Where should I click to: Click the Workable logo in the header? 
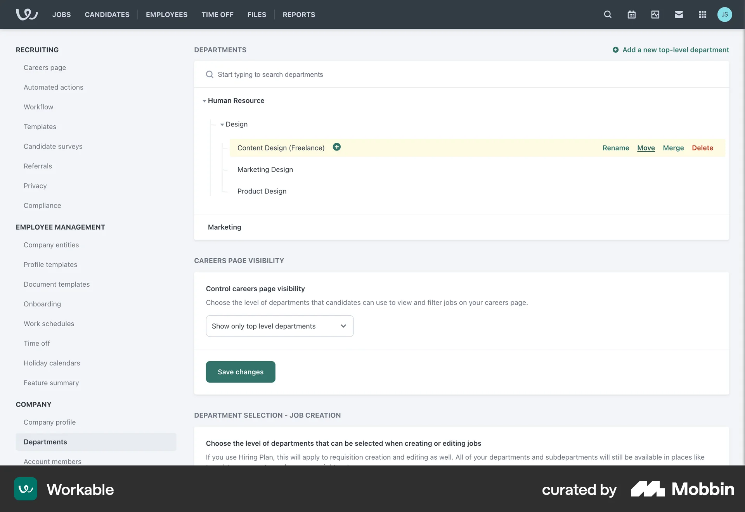pyautogui.click(x=26, y=14)
